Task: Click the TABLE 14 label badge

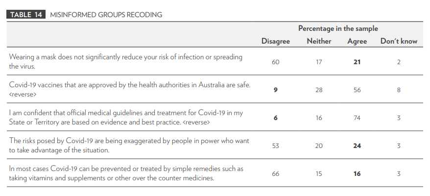Action: (26, 15)
